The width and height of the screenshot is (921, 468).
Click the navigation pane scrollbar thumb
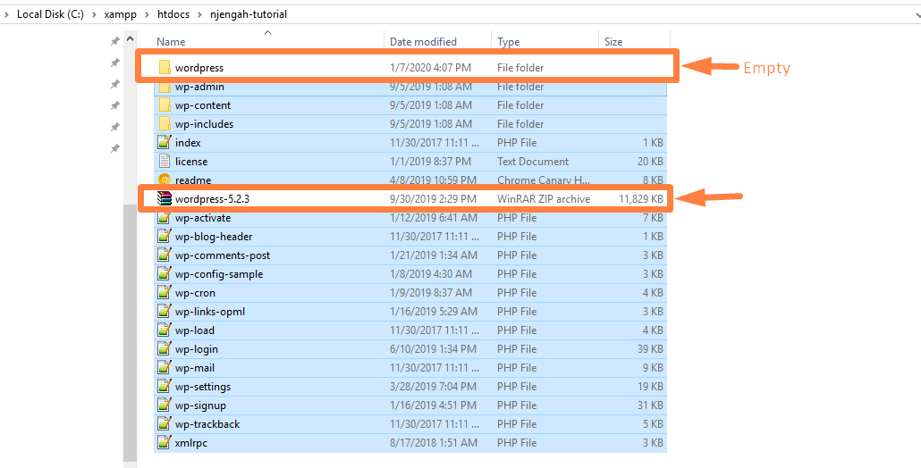pos(130,333)
